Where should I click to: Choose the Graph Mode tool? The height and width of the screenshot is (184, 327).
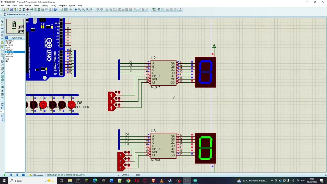tap(2, 54)
